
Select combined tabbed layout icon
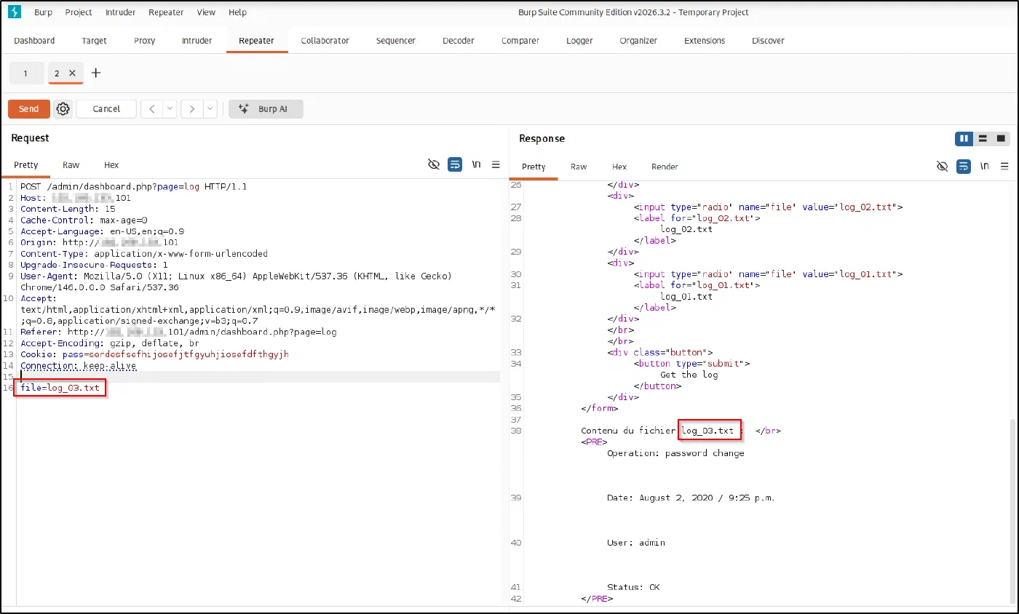(x=1001, y=138)
